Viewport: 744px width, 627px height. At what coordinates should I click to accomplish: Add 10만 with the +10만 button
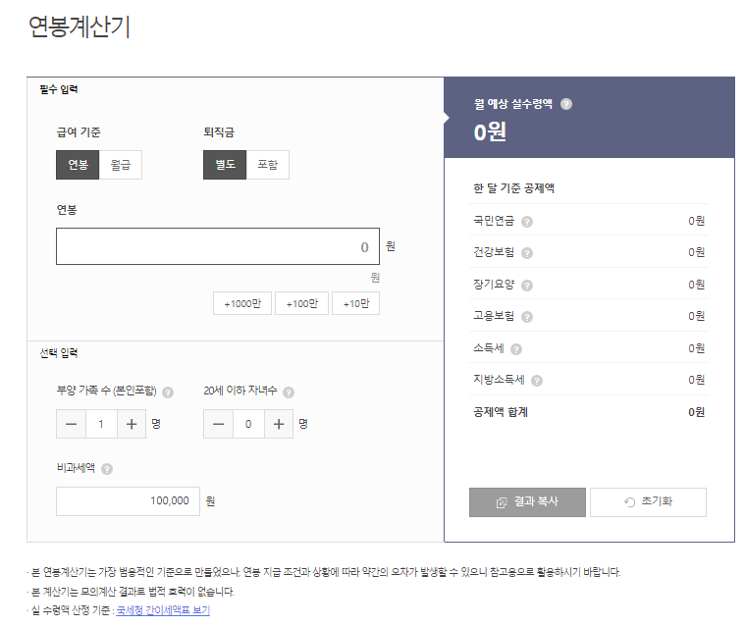click(356, 303)
